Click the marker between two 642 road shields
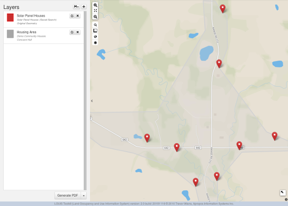Image resolution: width=288 pixels, height=206 pixels. (176, 147)
